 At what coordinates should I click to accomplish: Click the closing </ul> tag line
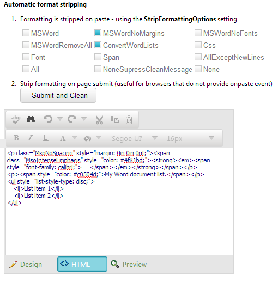15,203
